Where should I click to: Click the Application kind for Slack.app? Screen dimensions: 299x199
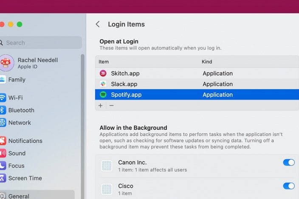point(217,84)
